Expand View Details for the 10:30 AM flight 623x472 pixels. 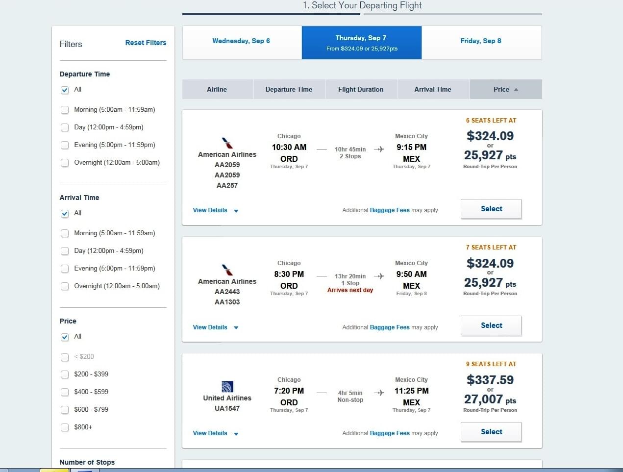(x=216, y=210)
